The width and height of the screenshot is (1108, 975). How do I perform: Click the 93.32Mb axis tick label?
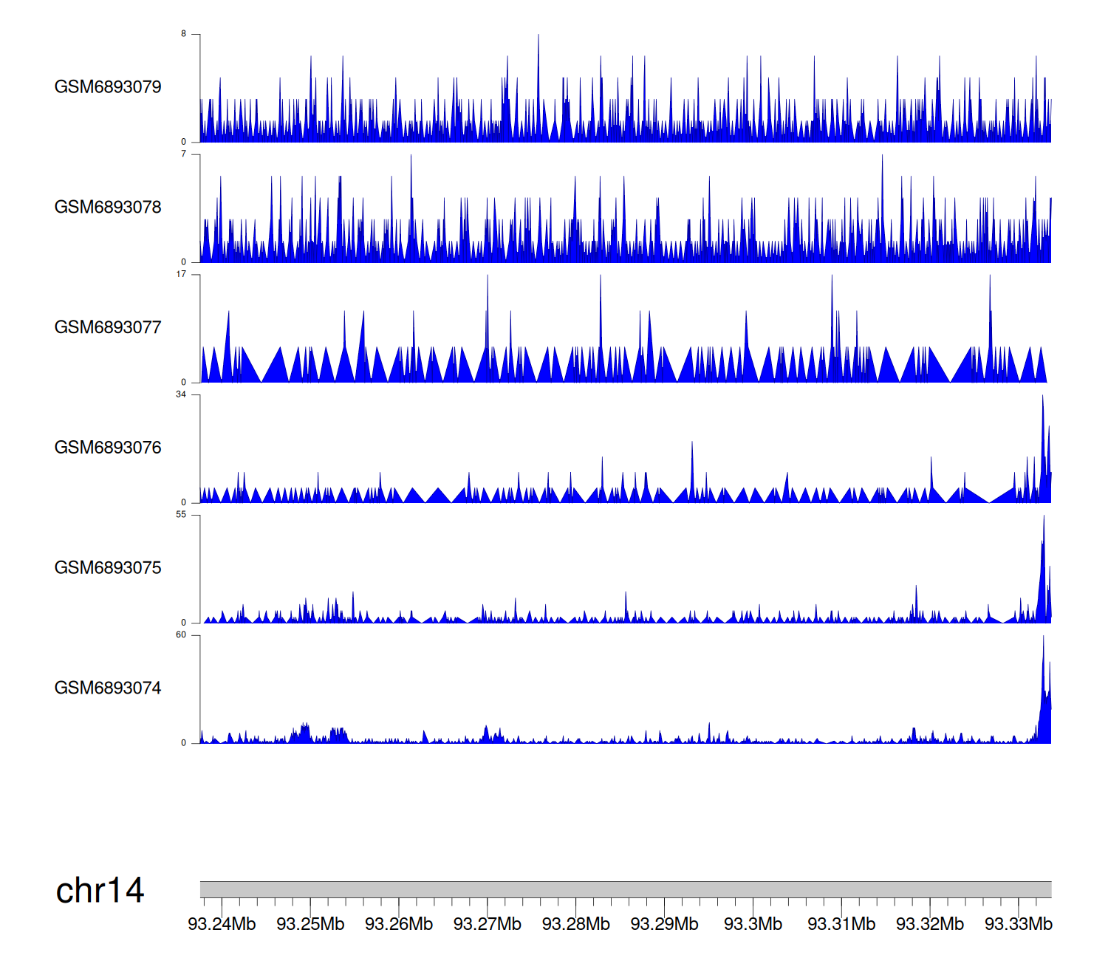point(930,924)
